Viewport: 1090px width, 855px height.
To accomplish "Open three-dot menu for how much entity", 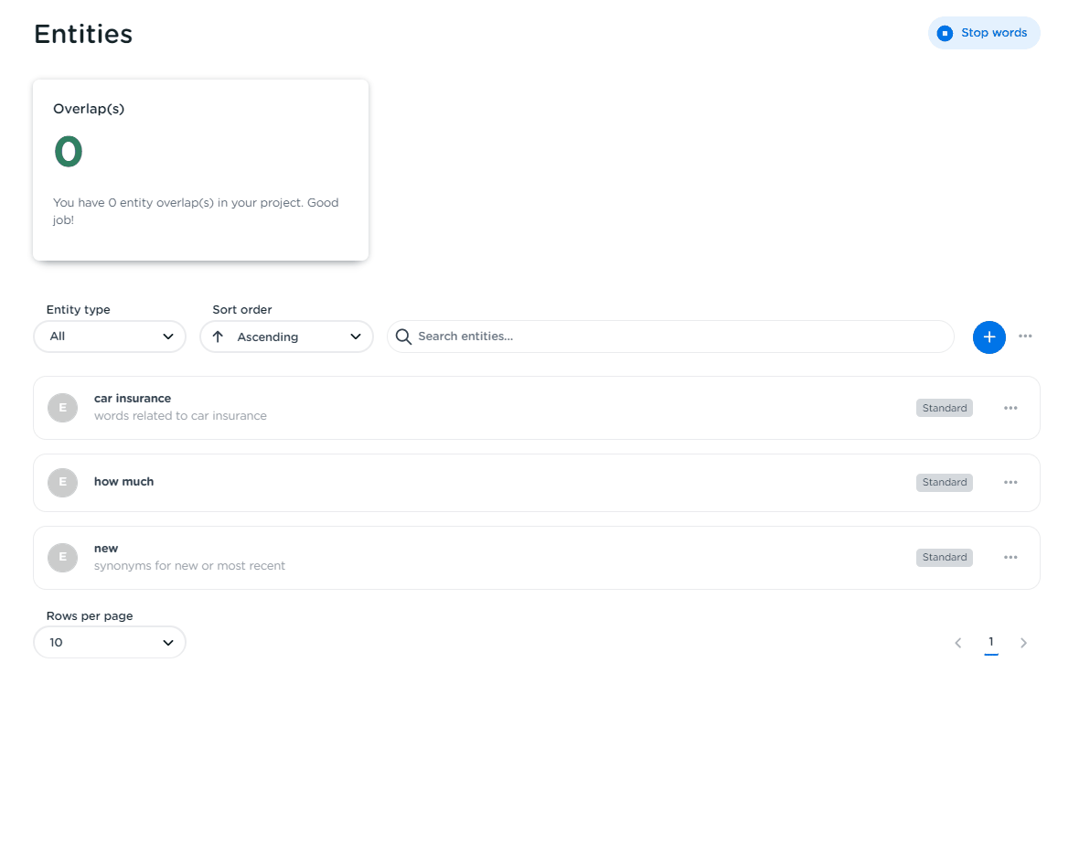I will click(x=1010, y=482).
